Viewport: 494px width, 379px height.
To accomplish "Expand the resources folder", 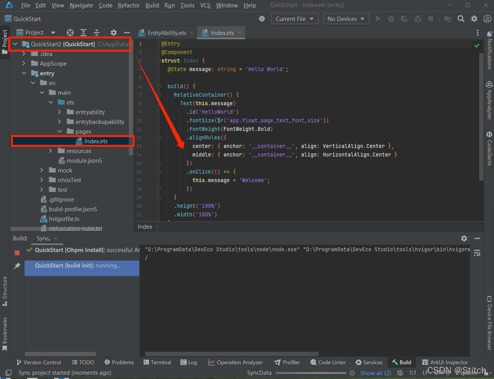I will (50, 151).
